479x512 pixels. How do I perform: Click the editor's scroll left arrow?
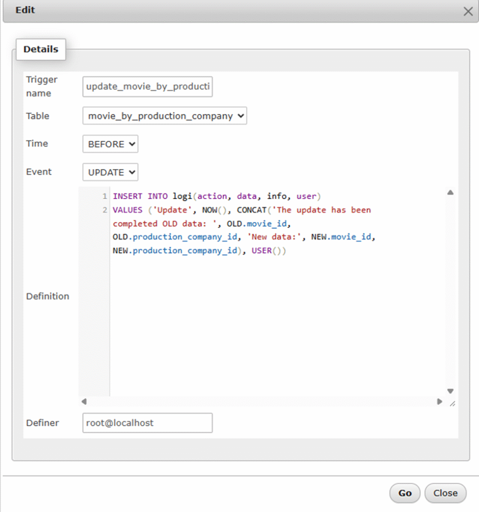[x=84, y=401]
